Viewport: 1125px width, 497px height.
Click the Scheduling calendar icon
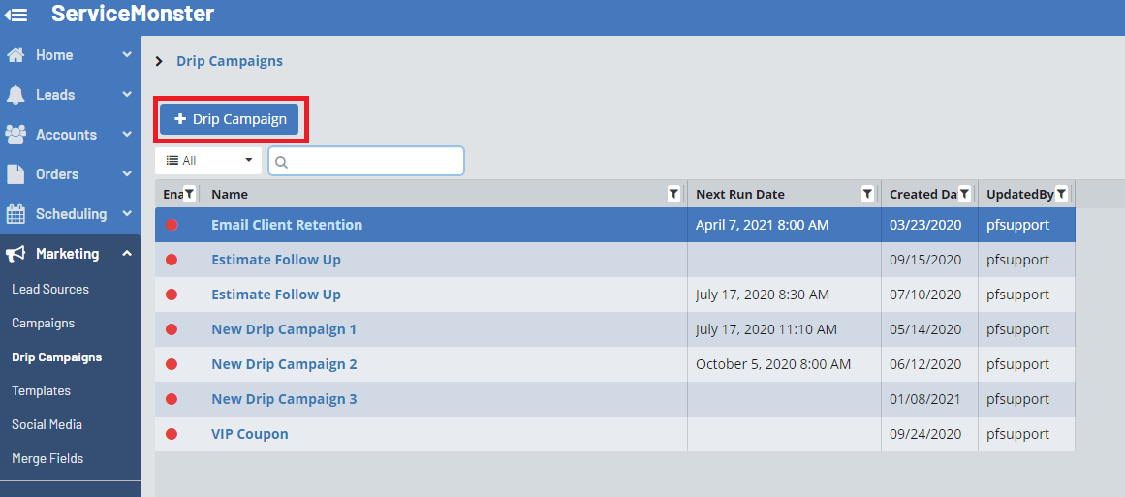point(16,214)
